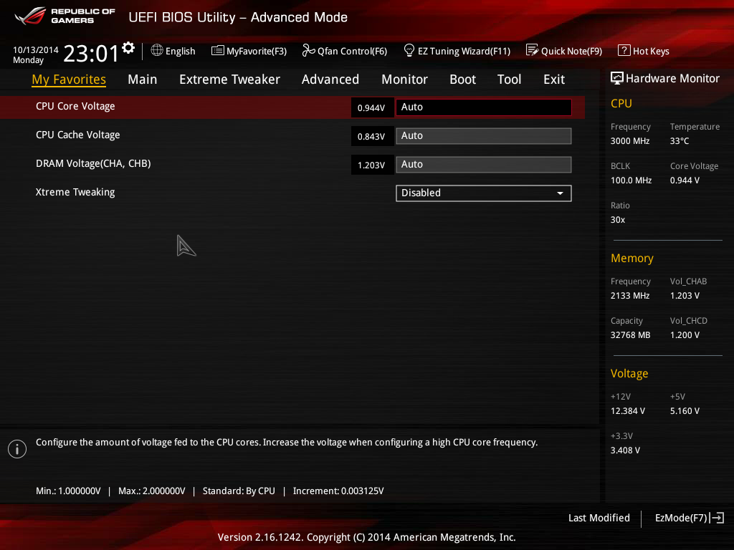Click the Memory section heading

632,258
